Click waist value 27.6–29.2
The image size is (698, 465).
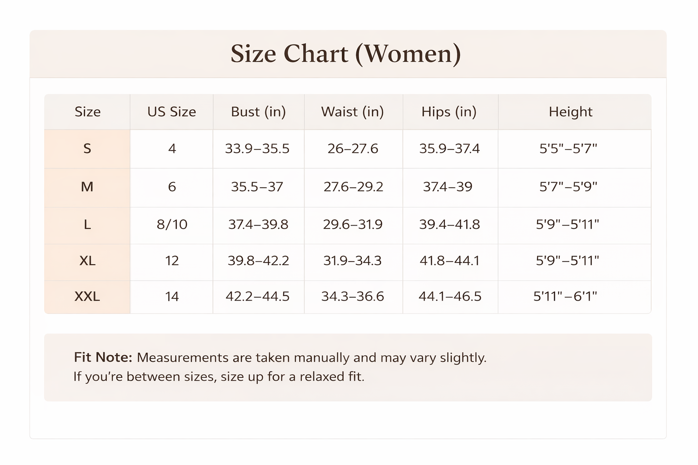click(x=353, y=187)
